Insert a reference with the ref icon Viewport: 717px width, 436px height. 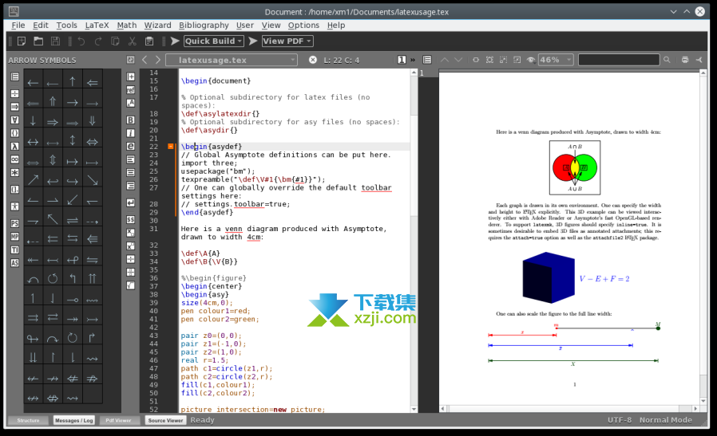(x=130, y=90)
